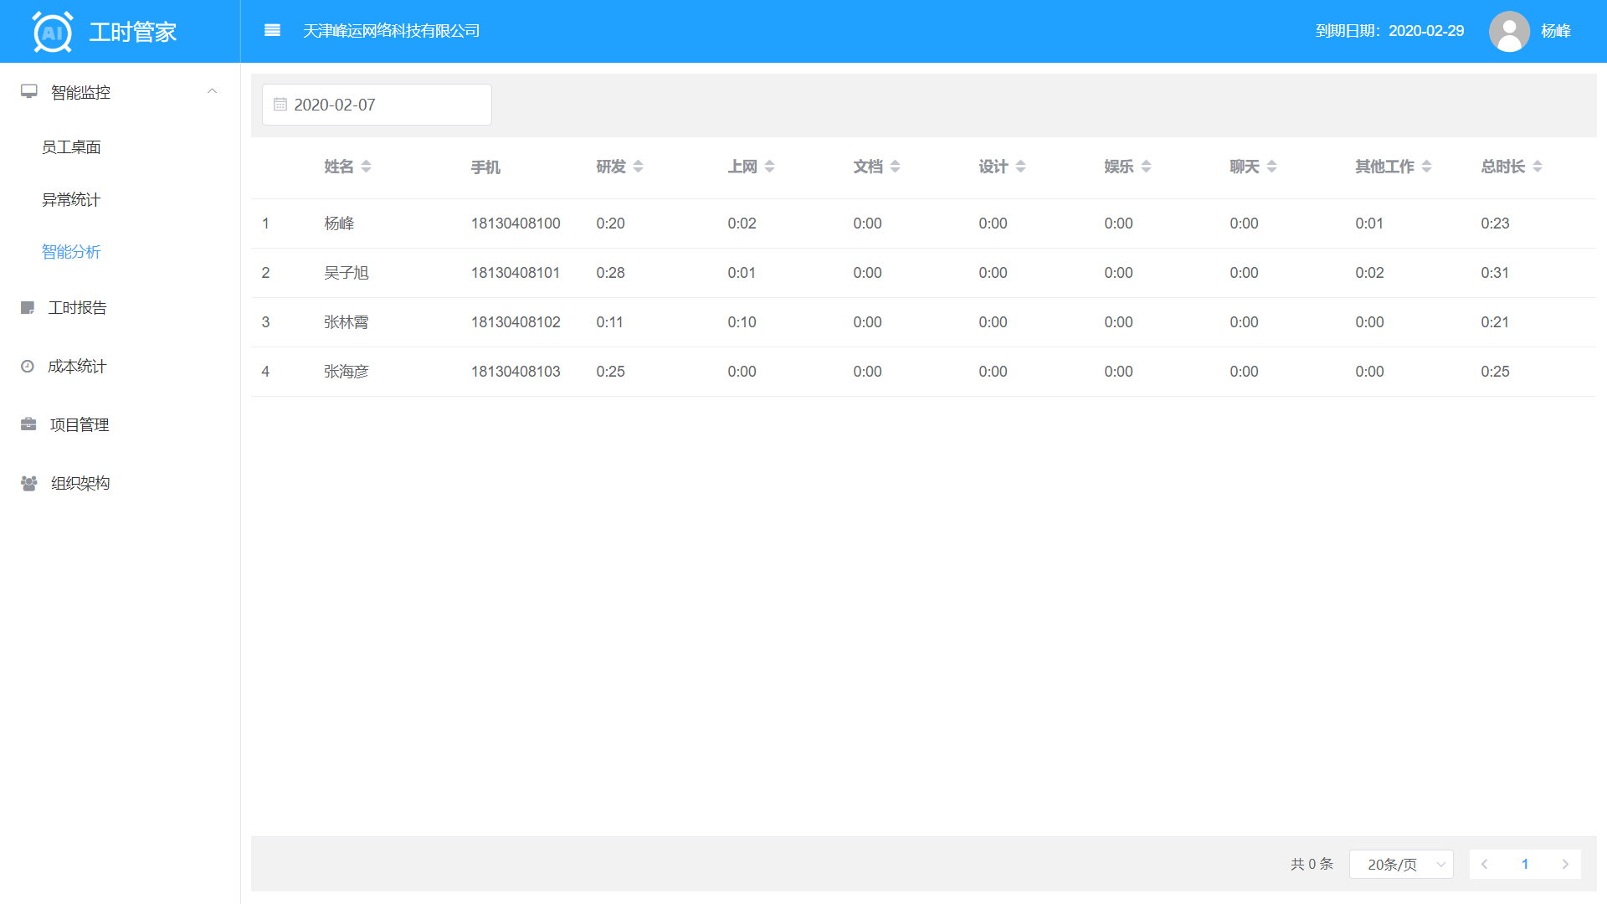Click the 智能监控 monitor icon

[29, 92]
